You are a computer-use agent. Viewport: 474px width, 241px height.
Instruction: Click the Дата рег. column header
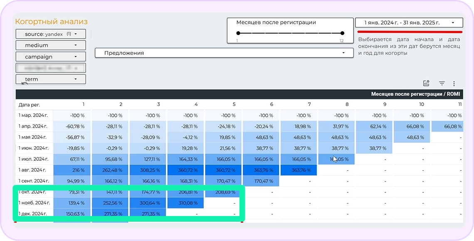(x=30, y=105)
